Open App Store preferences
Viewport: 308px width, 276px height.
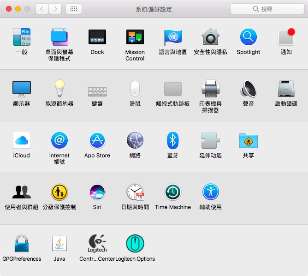click(x=97, y=140)
